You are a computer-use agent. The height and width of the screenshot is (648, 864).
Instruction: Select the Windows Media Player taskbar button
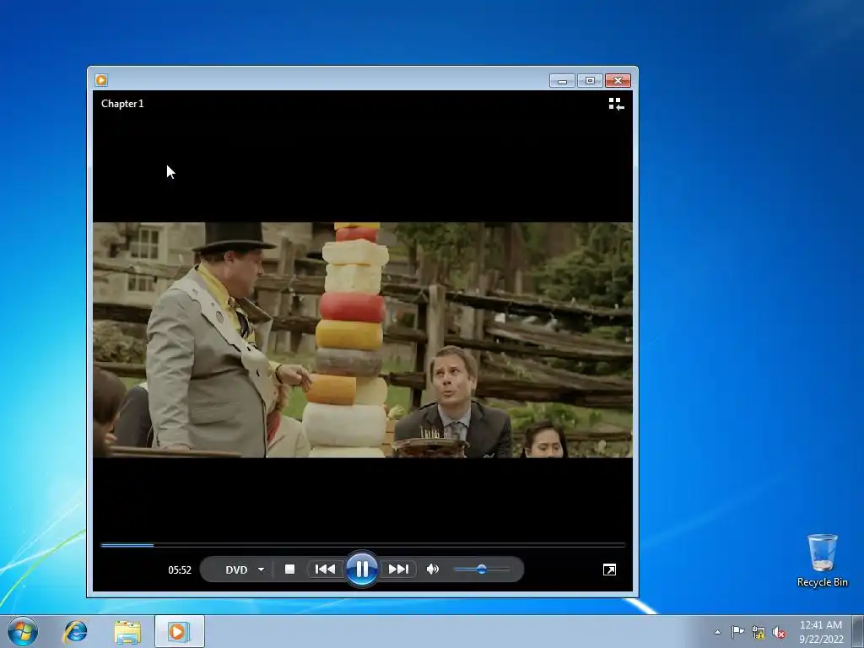click(x=180, y=631)
